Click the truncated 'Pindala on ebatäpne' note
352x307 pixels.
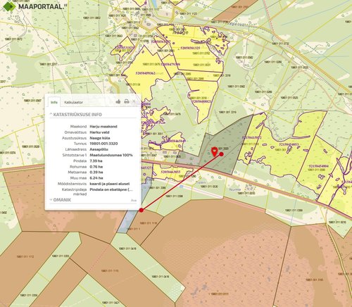[111, 189]
